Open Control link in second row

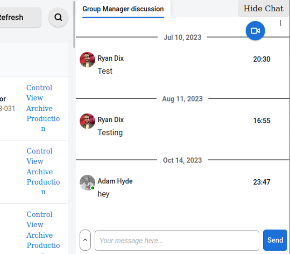click(39, 151)
